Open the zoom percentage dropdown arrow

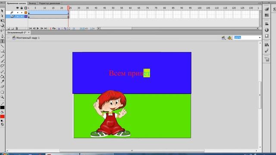(260, 37)
